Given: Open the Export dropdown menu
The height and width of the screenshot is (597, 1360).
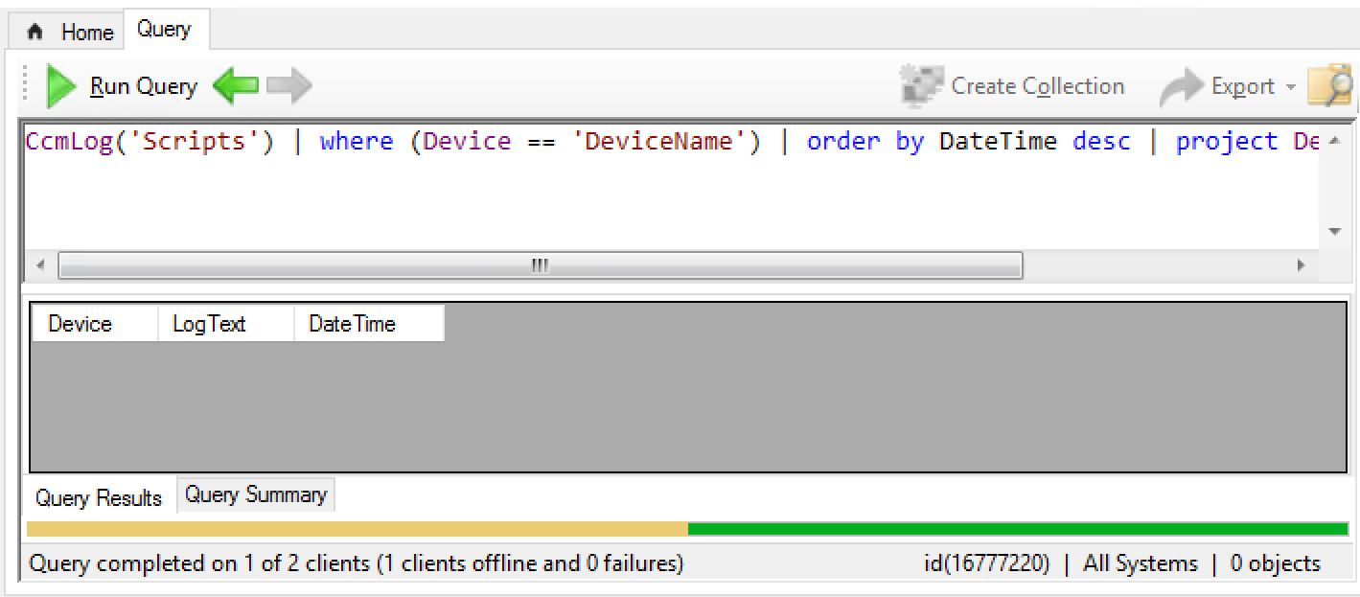Looking at the screenshot, I should pyautogui.click(x=1293, y=85).
